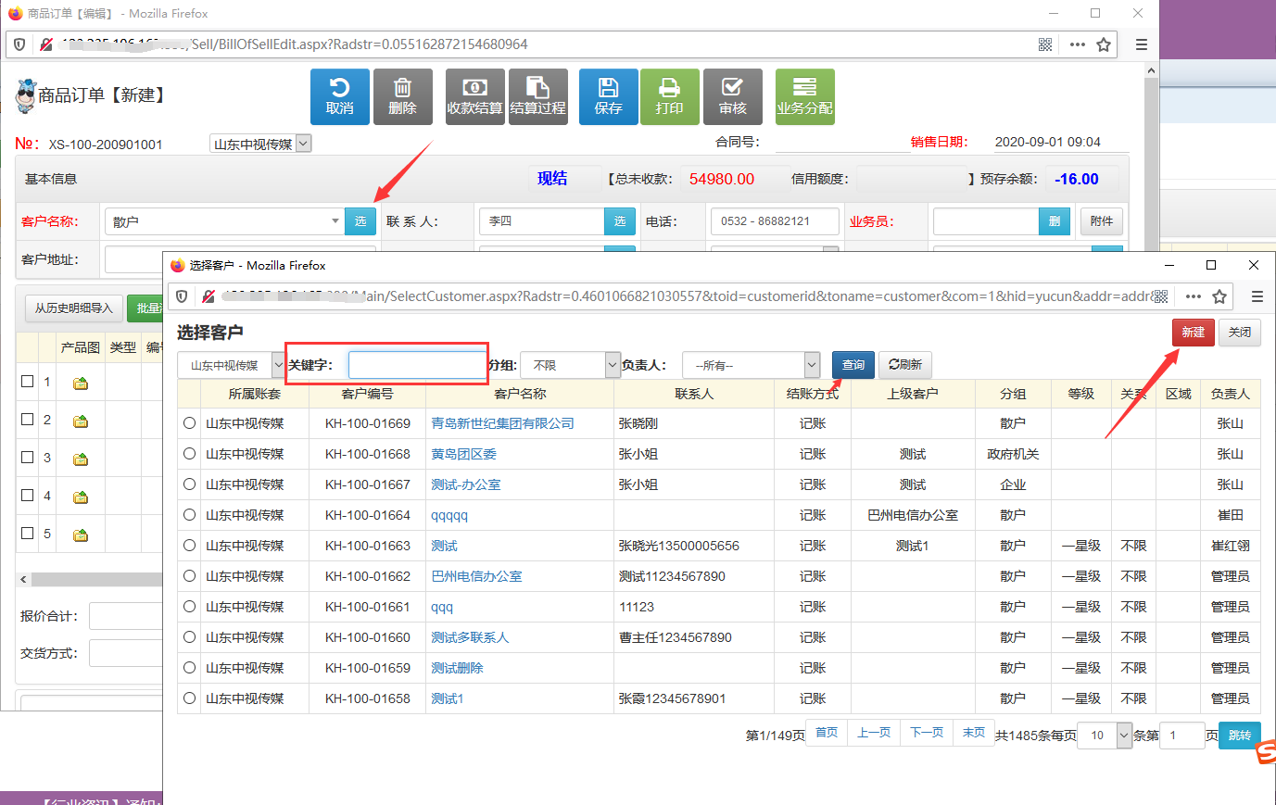Tick checkbox for order row 5

28,533
